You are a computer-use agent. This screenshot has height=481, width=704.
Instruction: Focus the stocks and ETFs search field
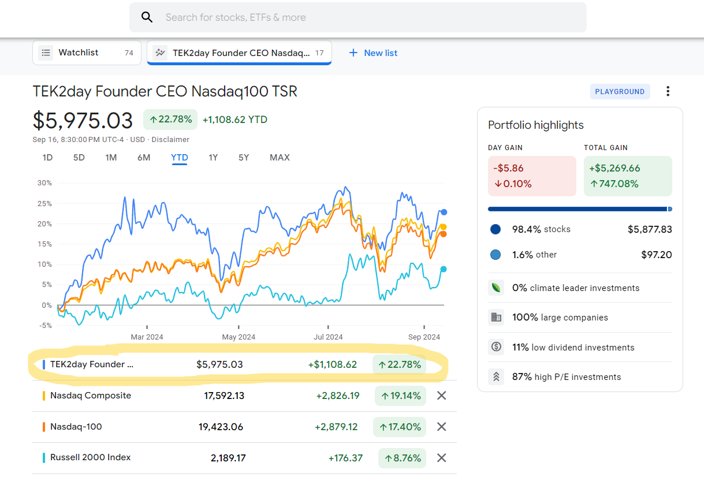pyautogui.click(x=358, y=17)
